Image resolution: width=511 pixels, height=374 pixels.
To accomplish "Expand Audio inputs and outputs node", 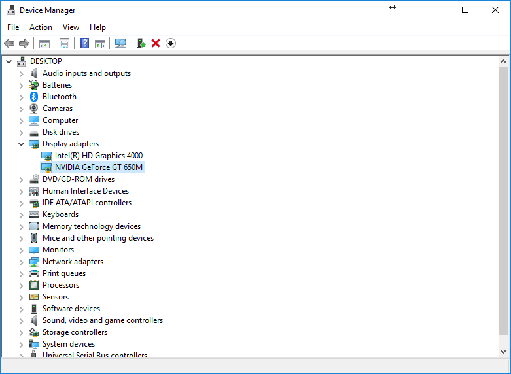I will [x=21, y=73].
